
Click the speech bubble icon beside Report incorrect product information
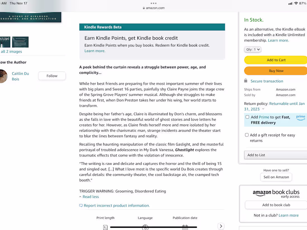pyautogui.click(x=81, y=205)
